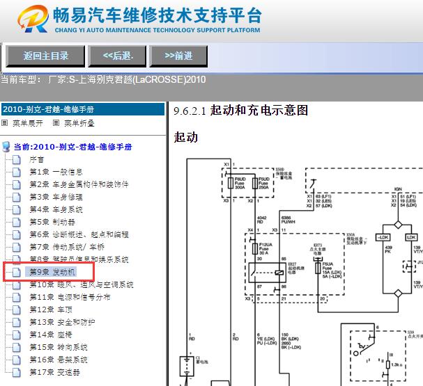Click the computer icon beside 当前:2010-别克-君越-维修手册

tap(6, 147)
